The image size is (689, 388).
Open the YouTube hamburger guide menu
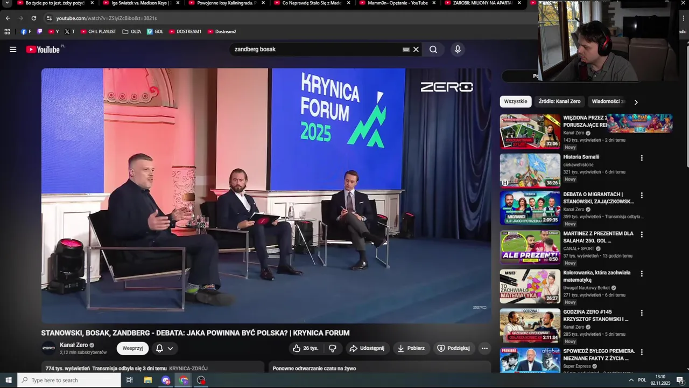tap(13, 50)
